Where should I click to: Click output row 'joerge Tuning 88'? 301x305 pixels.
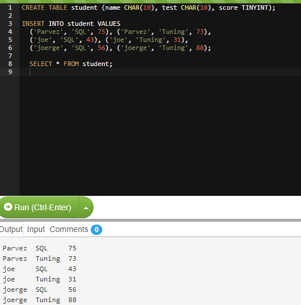[40, 300]
